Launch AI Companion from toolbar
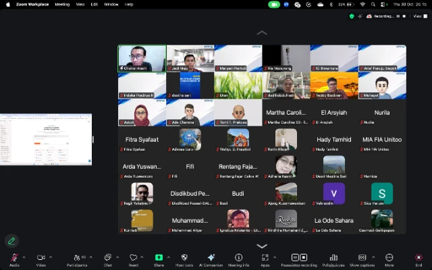The height and width of the screenshot is (270, 432). coord(211,260)
